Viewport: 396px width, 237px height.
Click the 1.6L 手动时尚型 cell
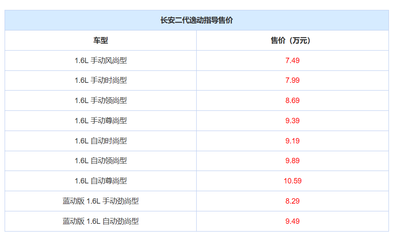tap(100, 80)
